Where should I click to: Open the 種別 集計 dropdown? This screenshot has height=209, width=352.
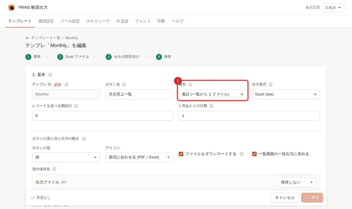(213, 94)
